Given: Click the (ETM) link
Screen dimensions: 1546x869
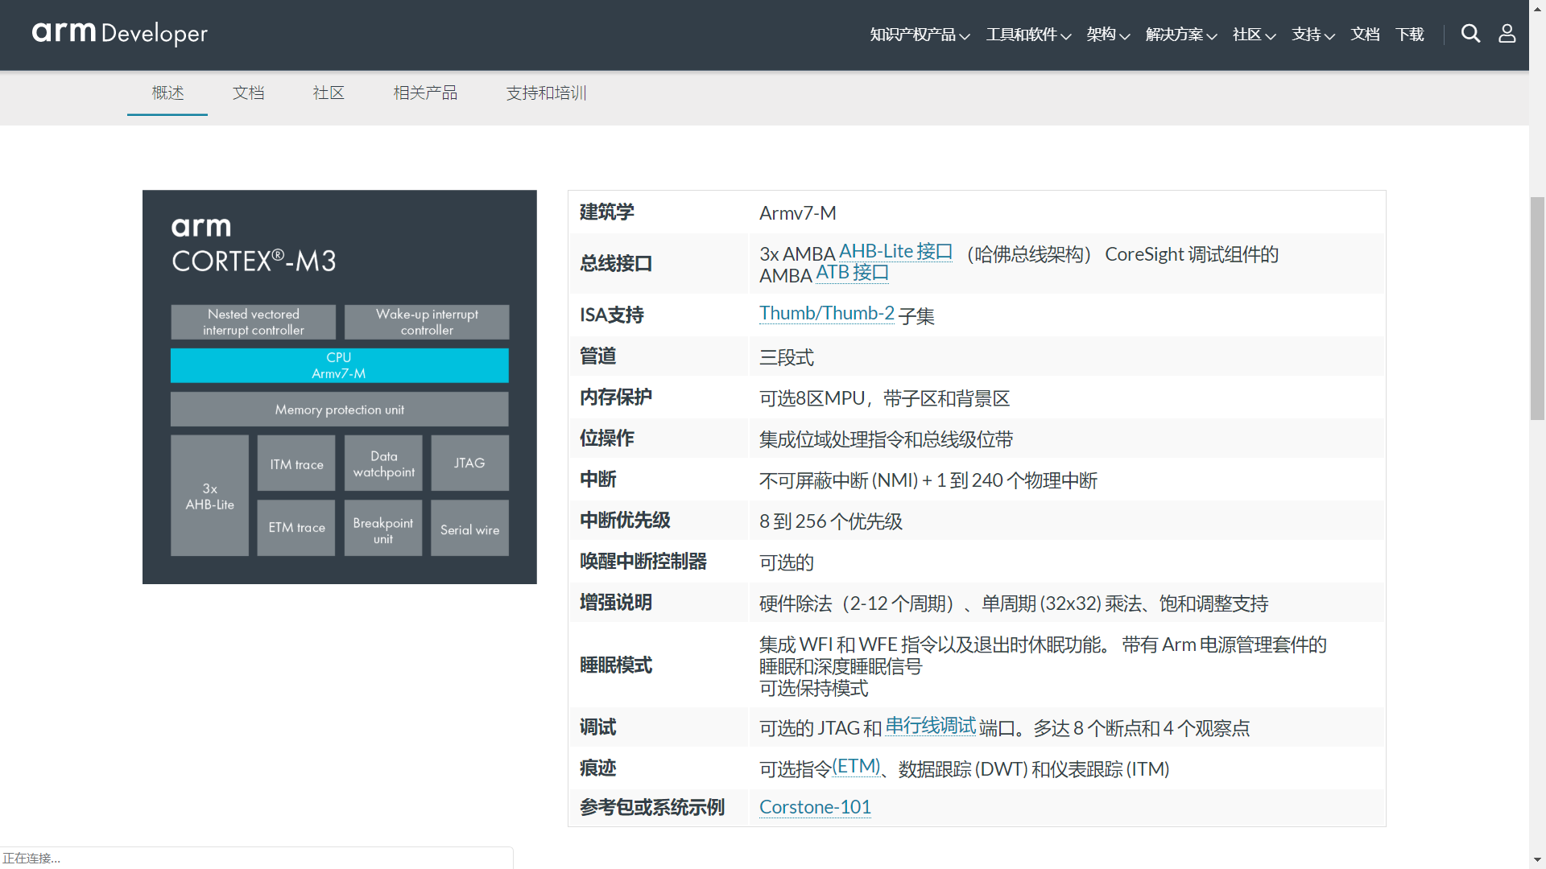Looking at the screenshot, I should coord(856,766).
